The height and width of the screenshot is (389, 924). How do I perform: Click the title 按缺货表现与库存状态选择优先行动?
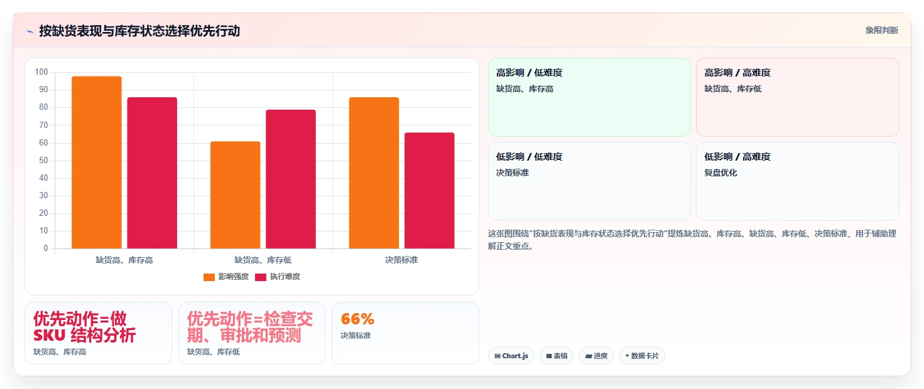(139, 31)
